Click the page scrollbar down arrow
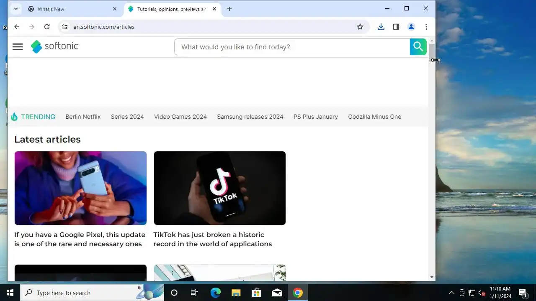Viewport: 536px width, 301px height. (432, 277)
